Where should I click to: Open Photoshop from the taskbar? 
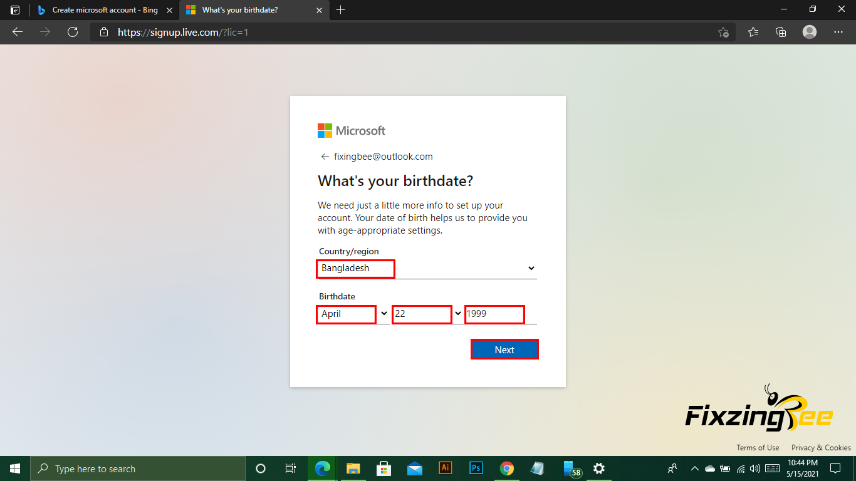pyautogui.click(x=476, y=468)
